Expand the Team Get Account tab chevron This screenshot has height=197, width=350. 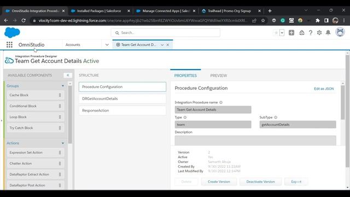(x=162, y=45)
